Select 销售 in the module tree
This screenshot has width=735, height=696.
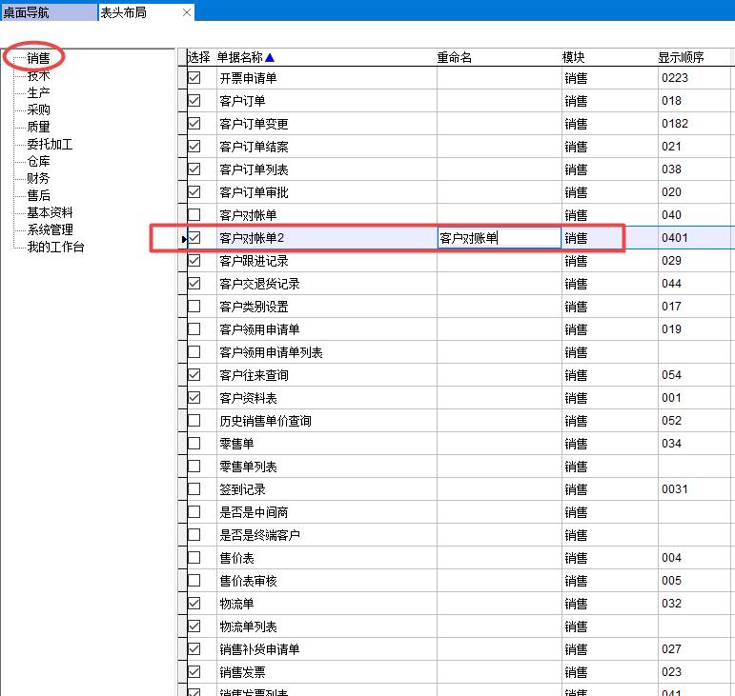[39, 58]
